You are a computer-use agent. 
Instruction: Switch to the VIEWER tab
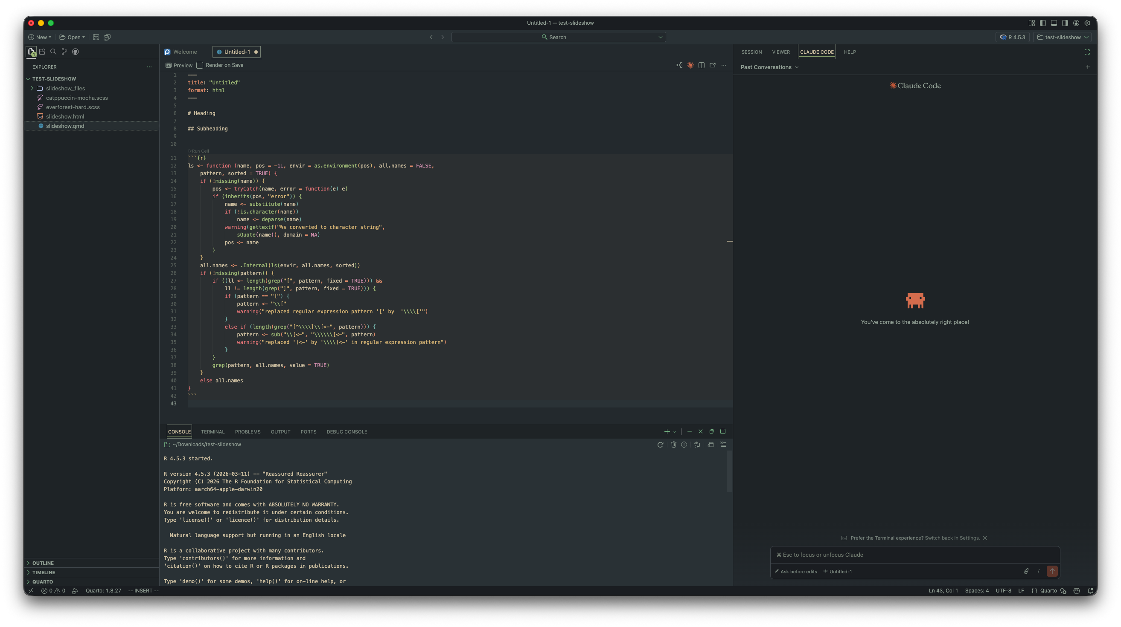tap(781, 52)
